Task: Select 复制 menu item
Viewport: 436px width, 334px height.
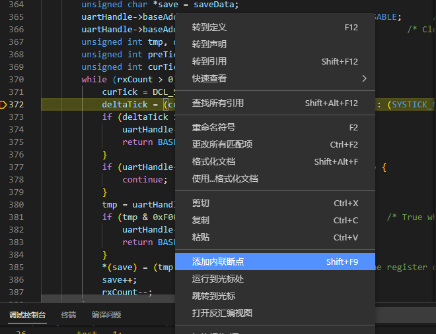Action: click(275, 220)
